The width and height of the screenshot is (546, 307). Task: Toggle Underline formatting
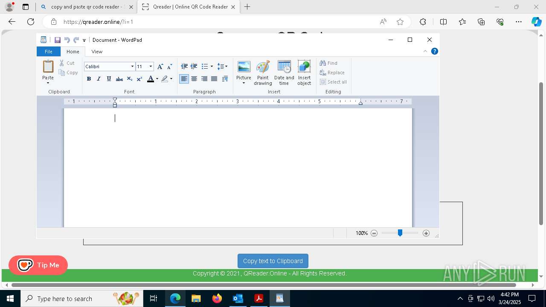pos(109,79)
